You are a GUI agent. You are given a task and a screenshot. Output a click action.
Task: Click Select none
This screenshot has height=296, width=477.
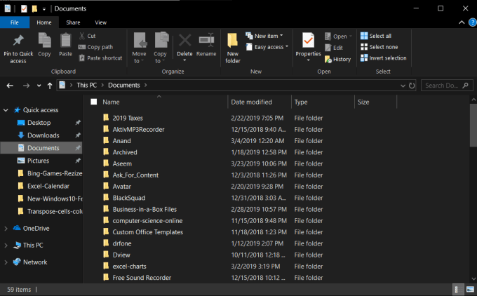click(x=379, y=47)
